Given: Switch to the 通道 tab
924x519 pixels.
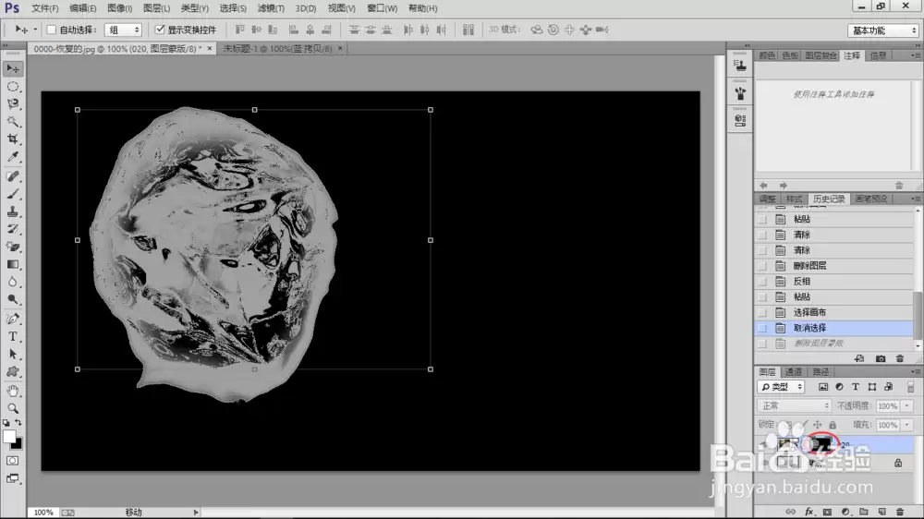Looking at the screenshot, I should 793,372.
